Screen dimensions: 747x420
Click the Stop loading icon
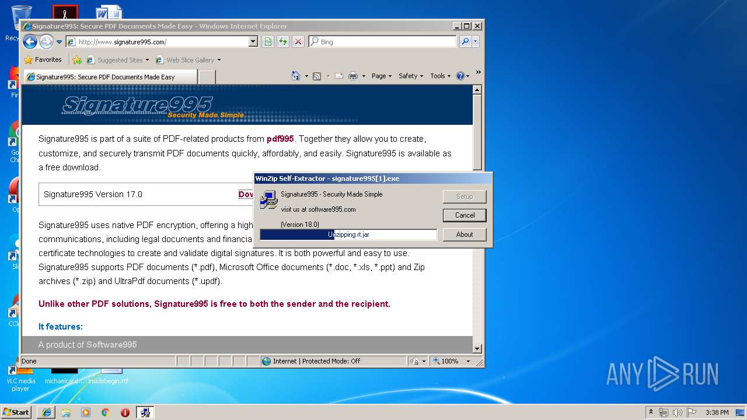click(x=298, y=41)
